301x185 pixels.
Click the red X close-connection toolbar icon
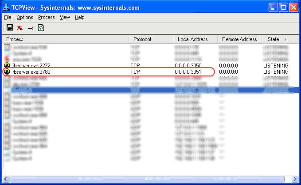coord(20,28)
